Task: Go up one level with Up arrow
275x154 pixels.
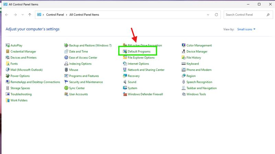Action: 30,15
